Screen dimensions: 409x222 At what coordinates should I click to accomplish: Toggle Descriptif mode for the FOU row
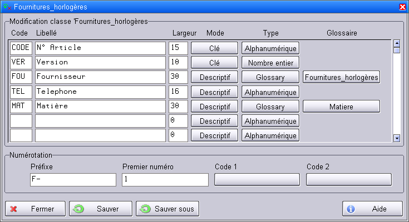[214, 77]
